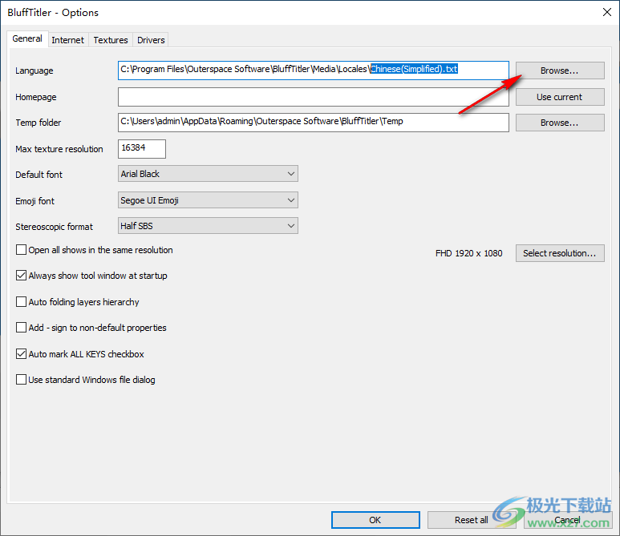The height and width of the screenshot is (536, 620).
Task: Click the Reset all button
Action: coord(472,520)
